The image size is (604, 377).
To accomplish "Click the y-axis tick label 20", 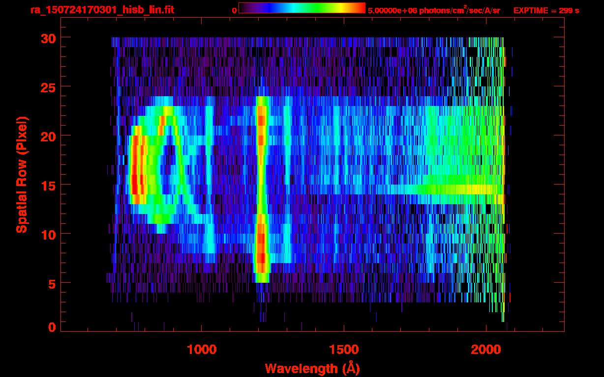I will click(48, 136).
